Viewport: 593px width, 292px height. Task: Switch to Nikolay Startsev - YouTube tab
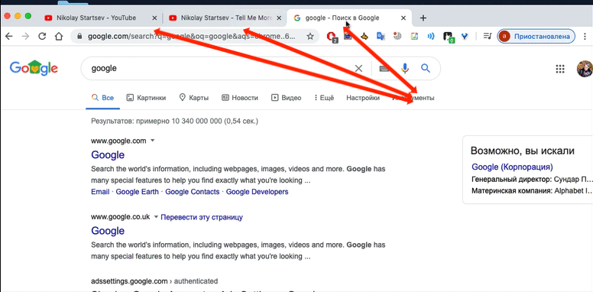[x=99, y=18]
